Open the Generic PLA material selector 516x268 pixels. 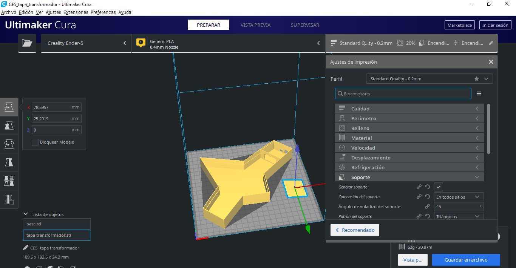229,43
